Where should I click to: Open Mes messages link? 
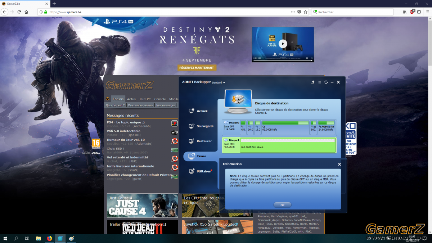(166, 105)
